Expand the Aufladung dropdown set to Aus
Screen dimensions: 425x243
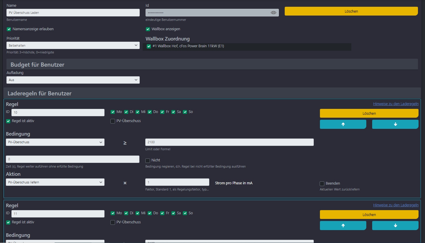coord(73,80)
